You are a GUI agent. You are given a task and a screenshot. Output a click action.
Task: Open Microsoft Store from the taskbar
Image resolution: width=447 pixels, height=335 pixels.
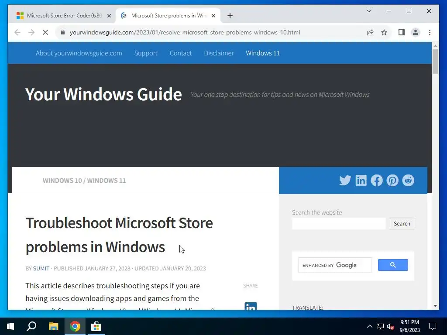pos(96,326)
